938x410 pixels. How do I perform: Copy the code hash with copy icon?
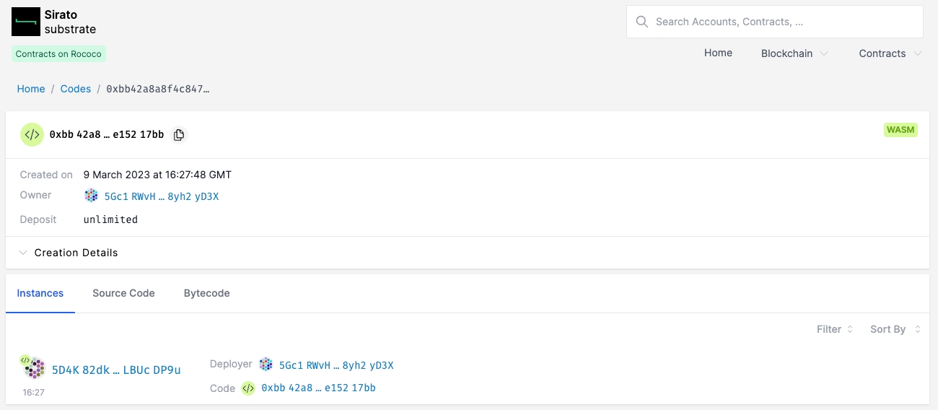pos(179,135)
